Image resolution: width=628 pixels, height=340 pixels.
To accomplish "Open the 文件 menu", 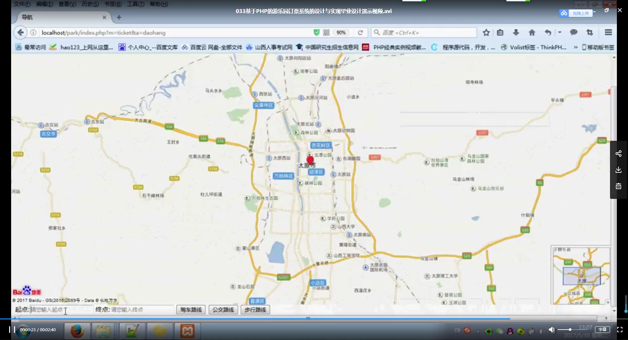I will (x=22, y=4).
